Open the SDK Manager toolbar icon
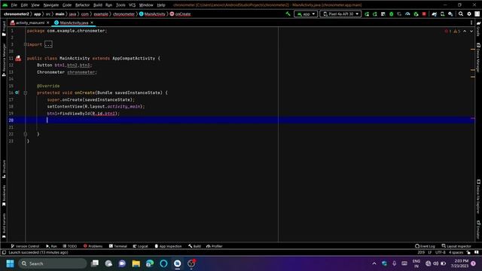 pyautogui.click(x=450, y=14)
